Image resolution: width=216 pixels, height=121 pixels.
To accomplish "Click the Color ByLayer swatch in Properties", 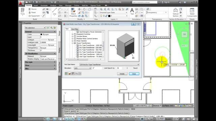I will tap(41, 34).
